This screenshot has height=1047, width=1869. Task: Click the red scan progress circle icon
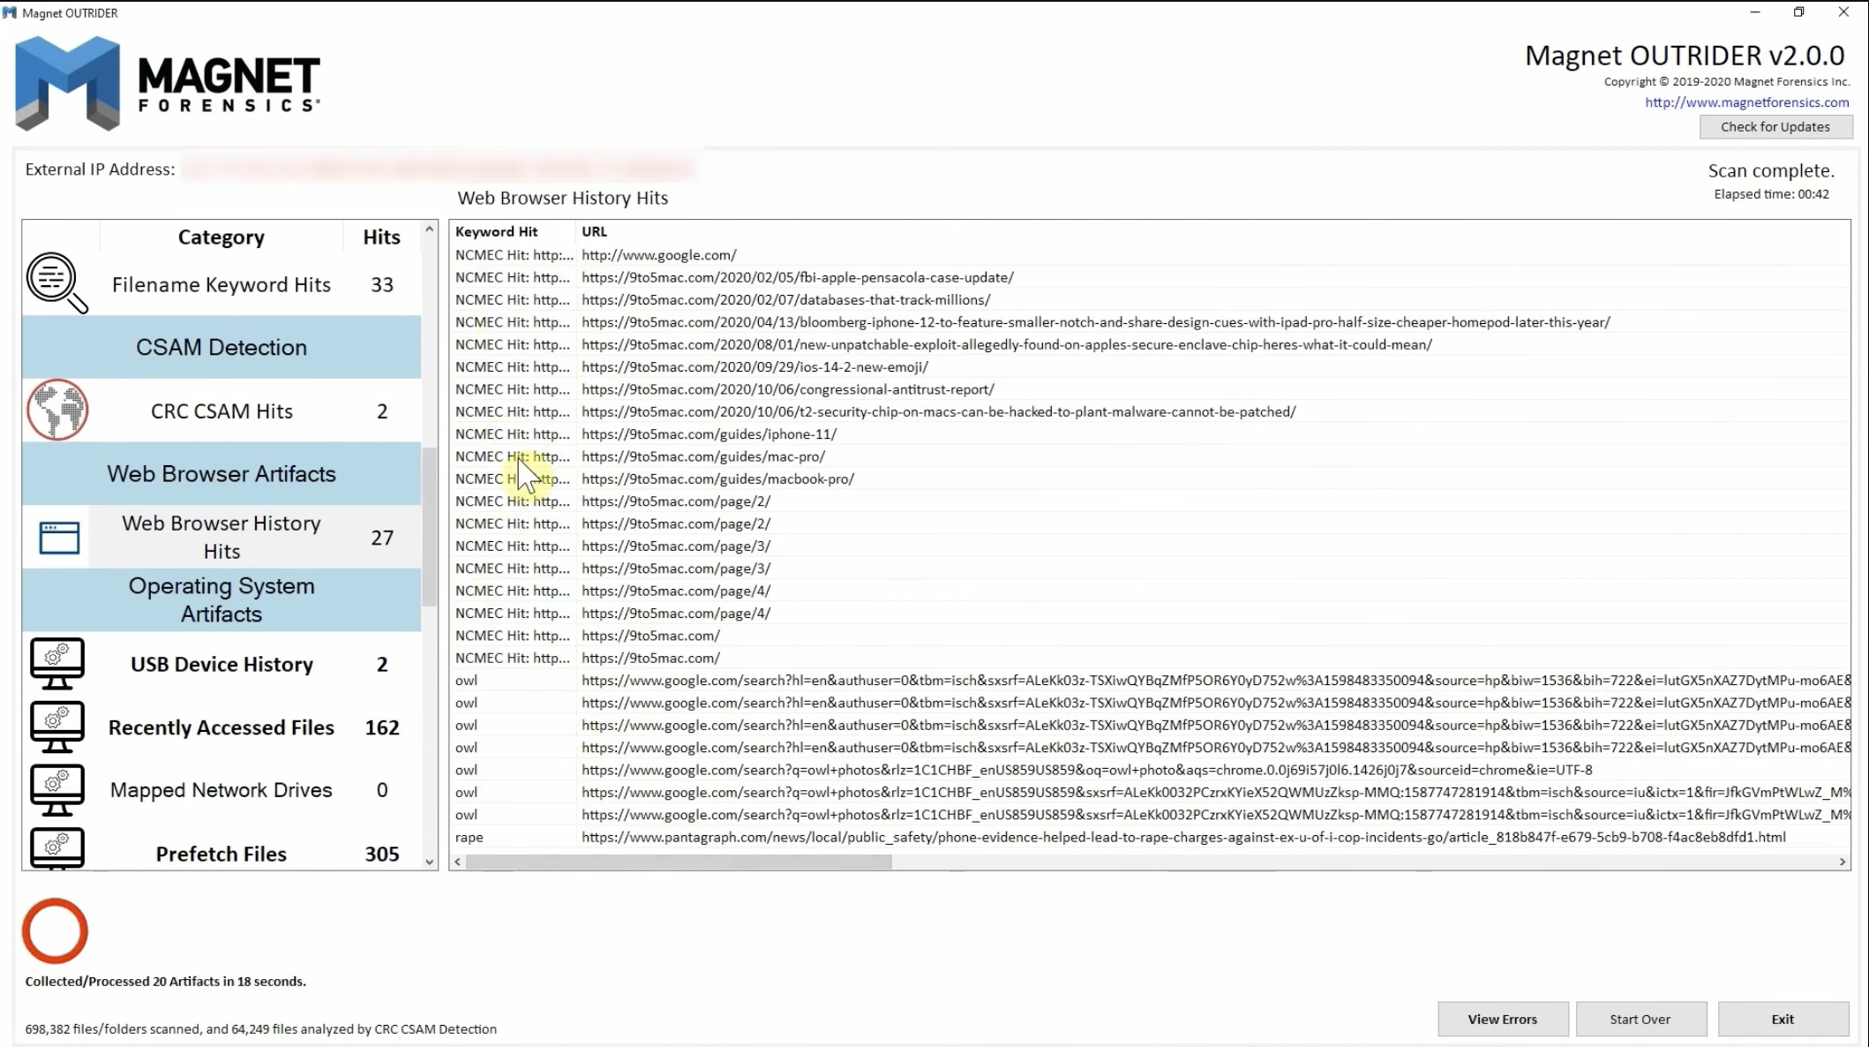55,930
